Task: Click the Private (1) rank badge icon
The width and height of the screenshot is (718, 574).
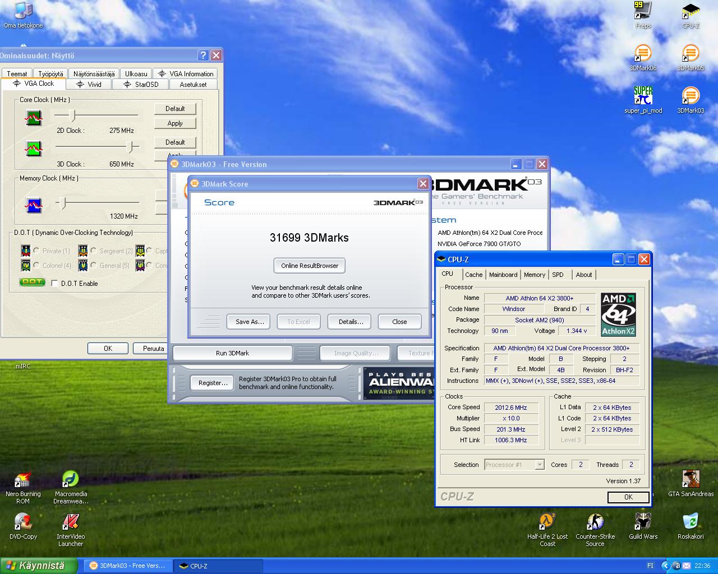Action: coord(25,251)
